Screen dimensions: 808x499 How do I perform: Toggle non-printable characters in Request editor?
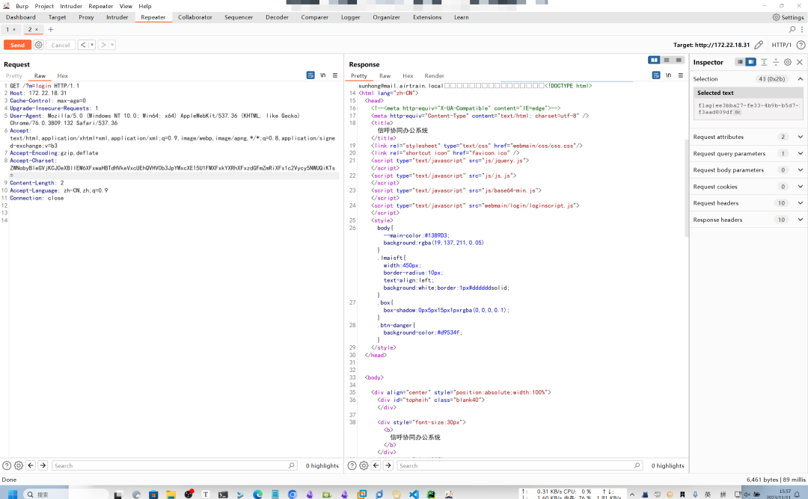pyautogui.click(x=322, y=75)
